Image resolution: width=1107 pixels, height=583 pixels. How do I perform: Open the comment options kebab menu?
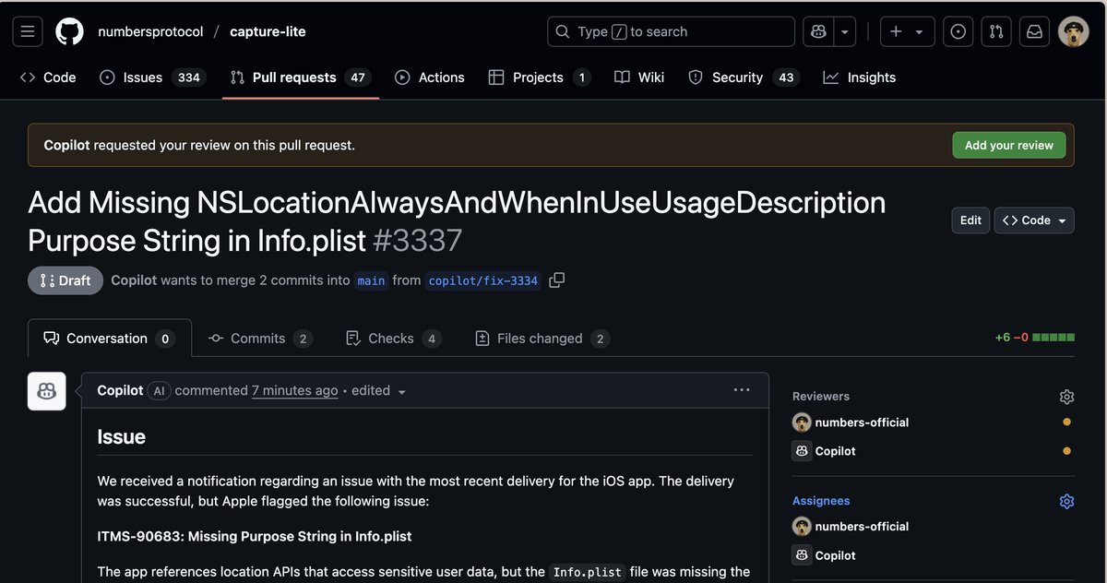click(x=742, y=389)
